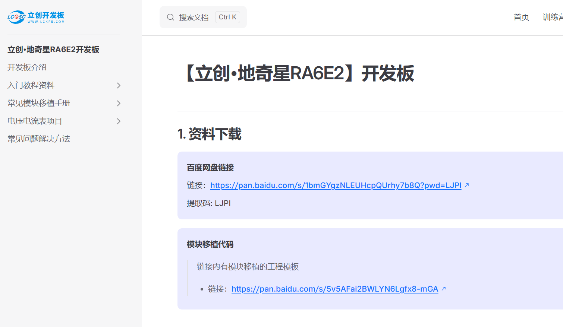Click the search magnifier icon
The height and width of the screenshot is (327, 563).
tap(170, 17)
